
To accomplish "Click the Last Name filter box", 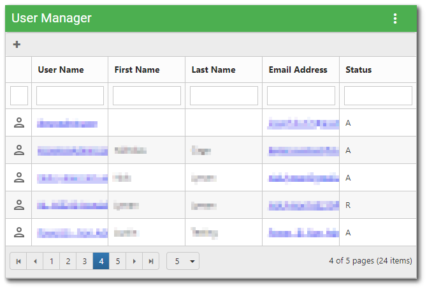I will pos(224,96).
